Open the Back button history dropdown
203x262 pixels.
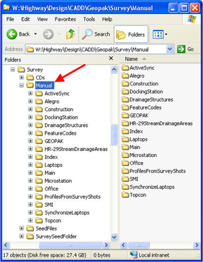coord(36,34)
